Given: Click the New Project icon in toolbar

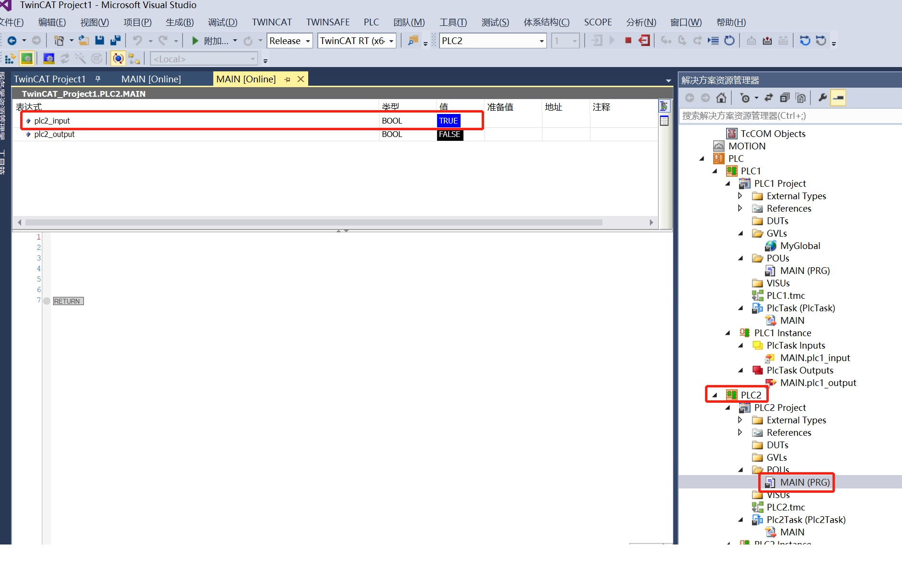Looking at the screenshot, I should [x=58, y=41].
